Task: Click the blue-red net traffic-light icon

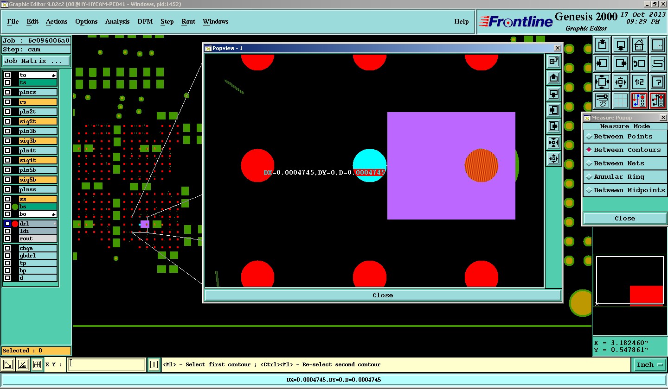Action: pos(639,100)
